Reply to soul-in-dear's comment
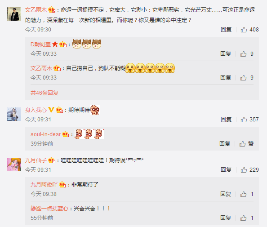Viewport: 267px width, 227px height. tap(225, 144)
